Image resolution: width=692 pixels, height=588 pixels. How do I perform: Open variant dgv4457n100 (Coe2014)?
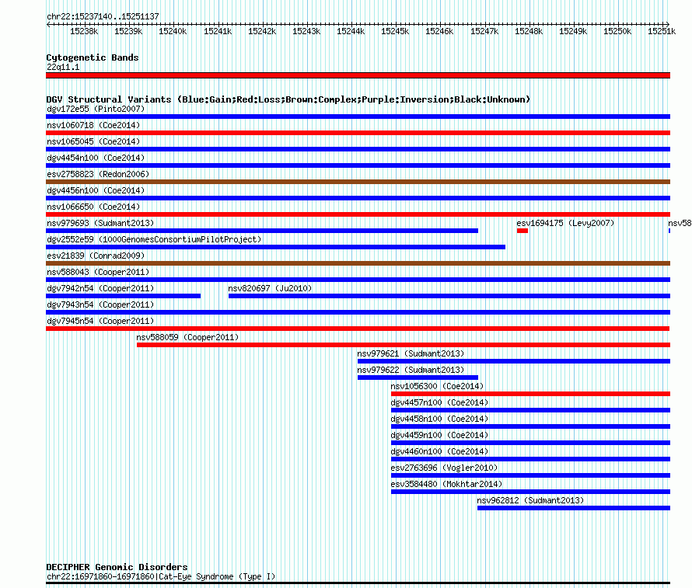439,402
